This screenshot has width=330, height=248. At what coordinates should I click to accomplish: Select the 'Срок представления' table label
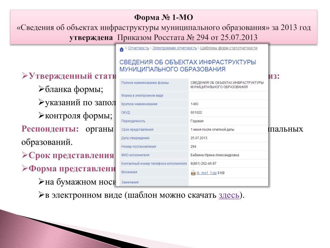click(137, 129)
